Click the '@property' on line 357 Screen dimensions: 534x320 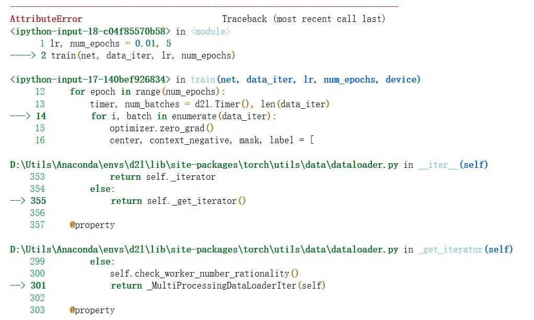[92, 225]
